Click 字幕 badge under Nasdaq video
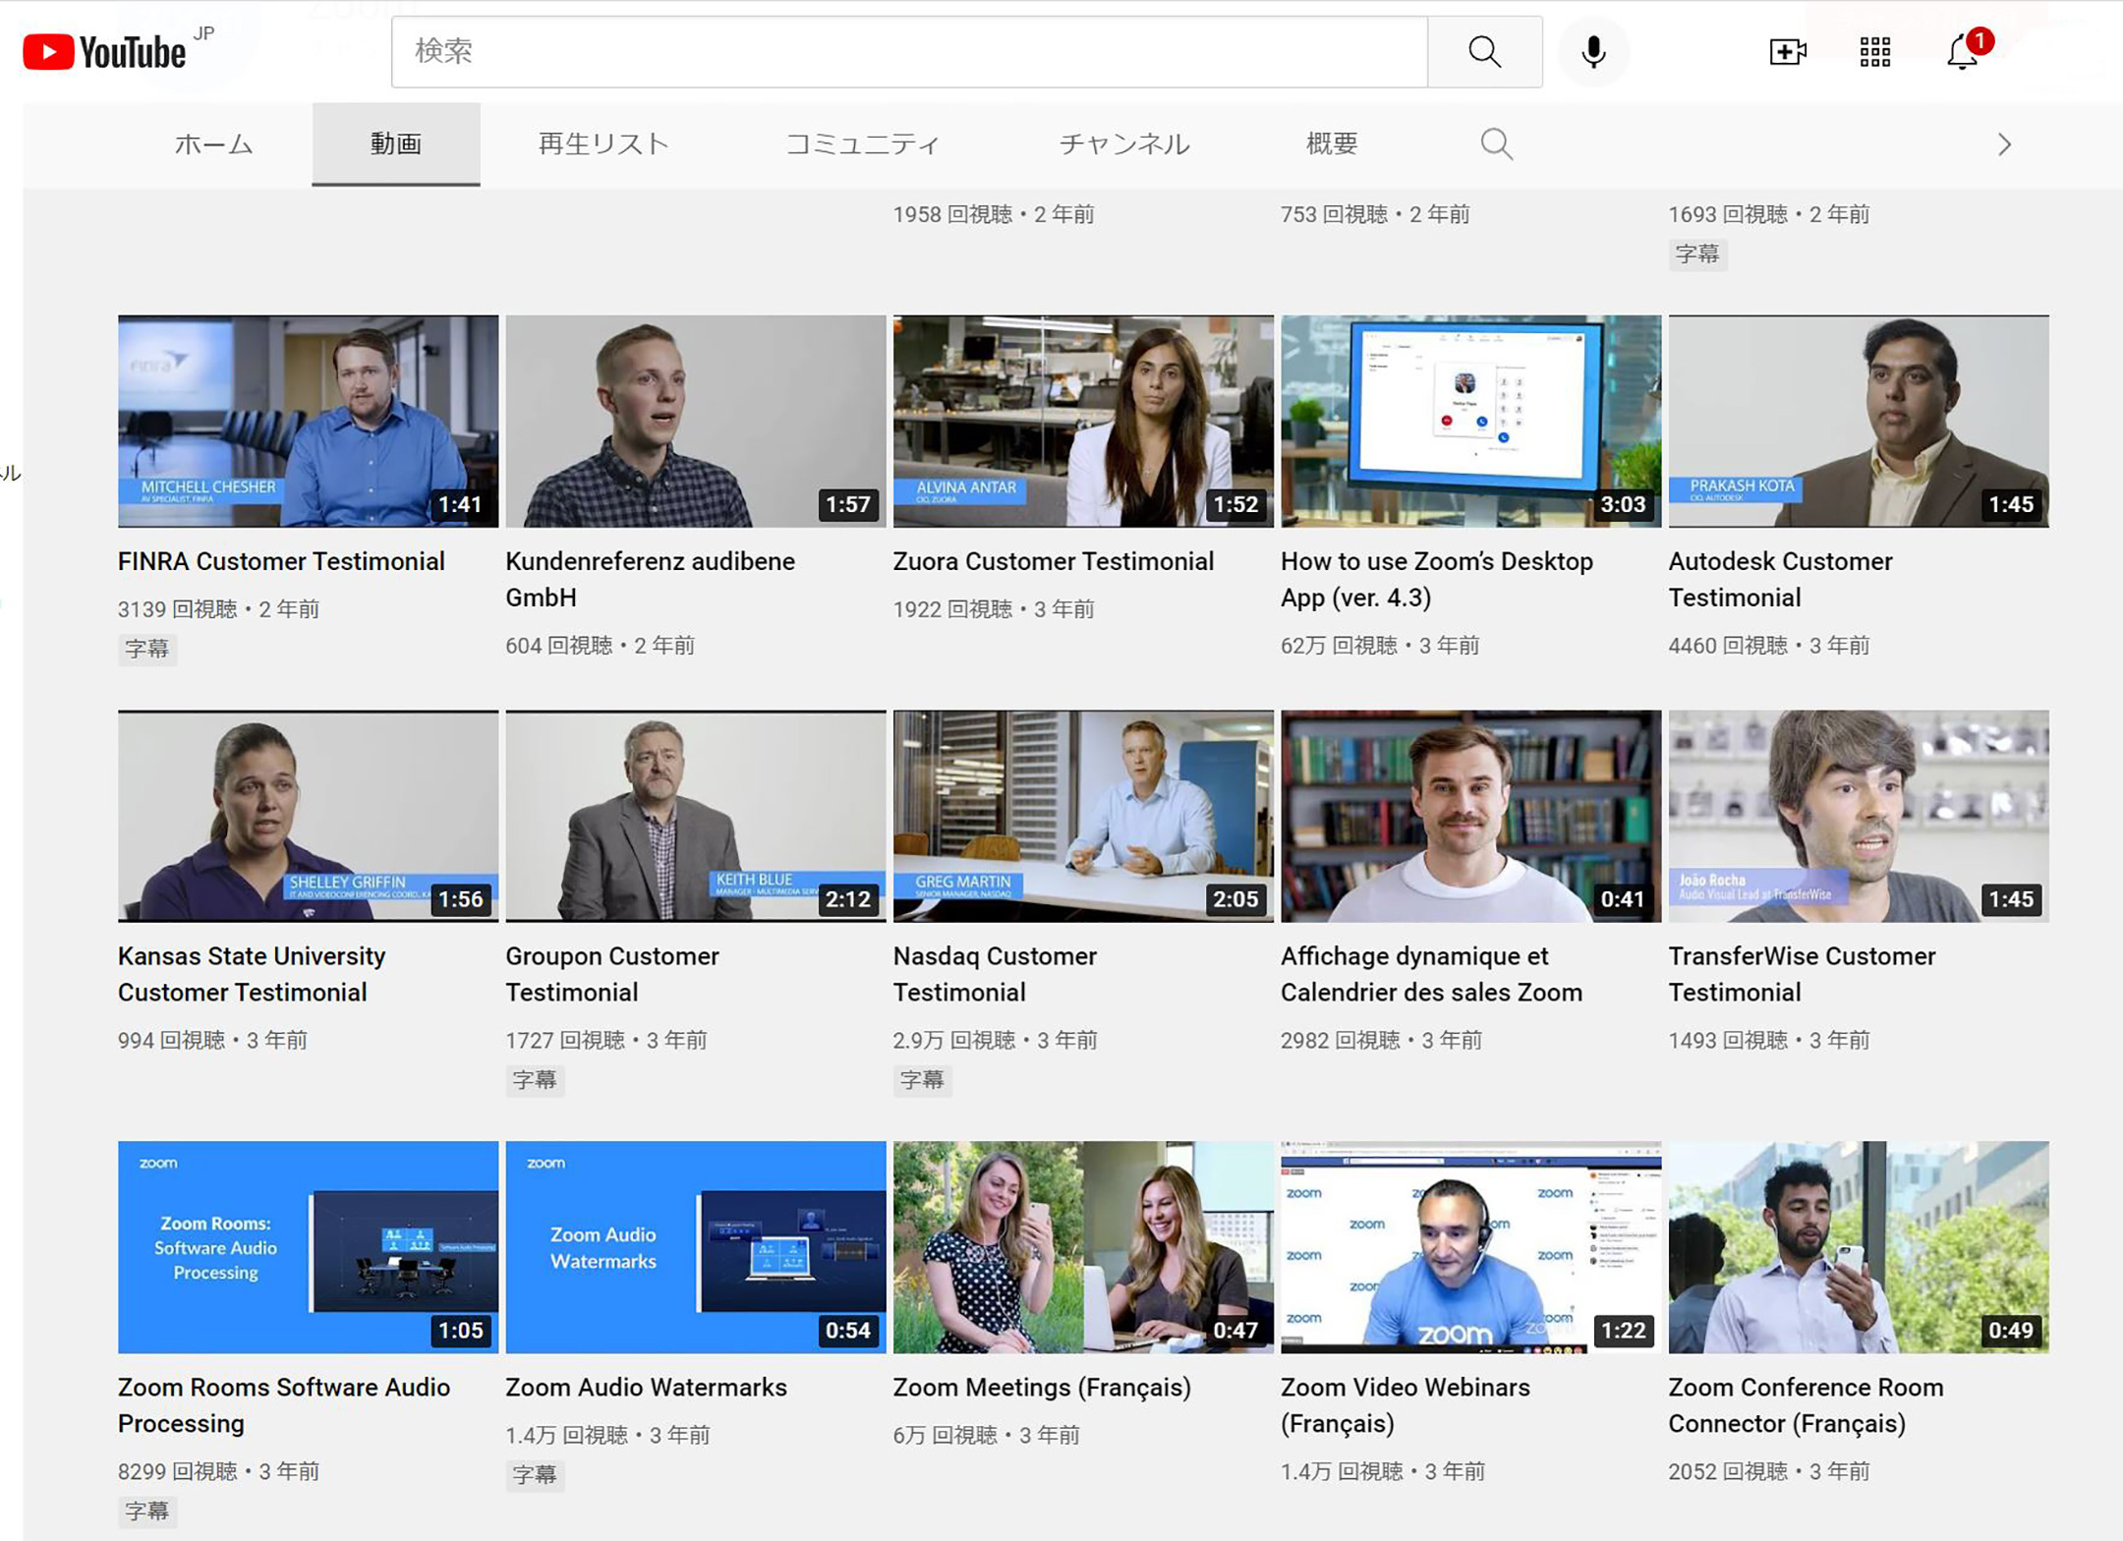 coord(922,1080)
